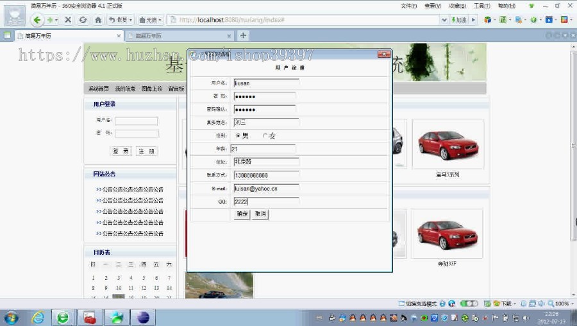Go back with the green back arrow
The image size is (577, 326).
click(37, 20)
